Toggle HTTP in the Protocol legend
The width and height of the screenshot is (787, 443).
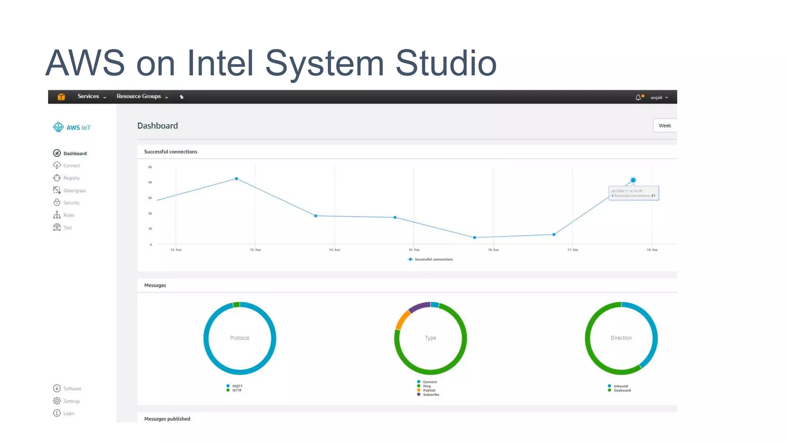click(234, 390)
